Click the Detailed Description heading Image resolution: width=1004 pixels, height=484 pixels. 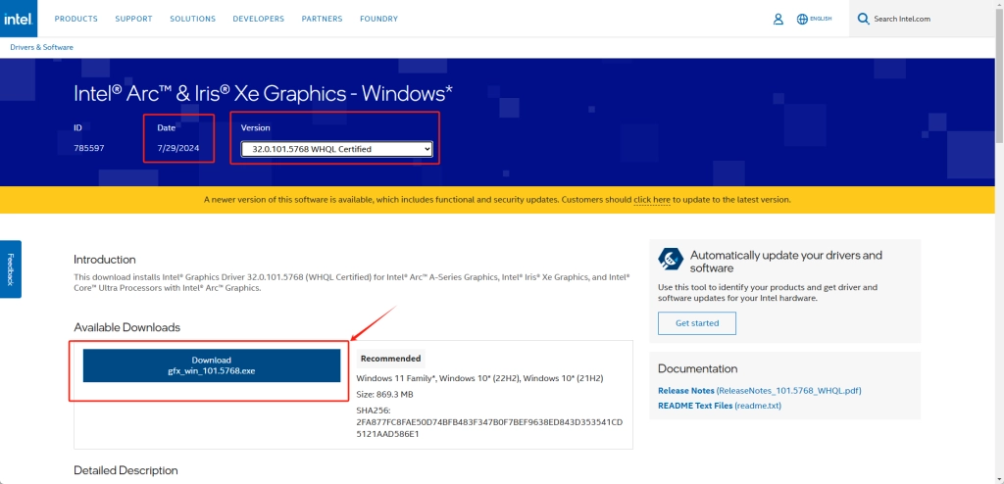(x=125, y=470)
